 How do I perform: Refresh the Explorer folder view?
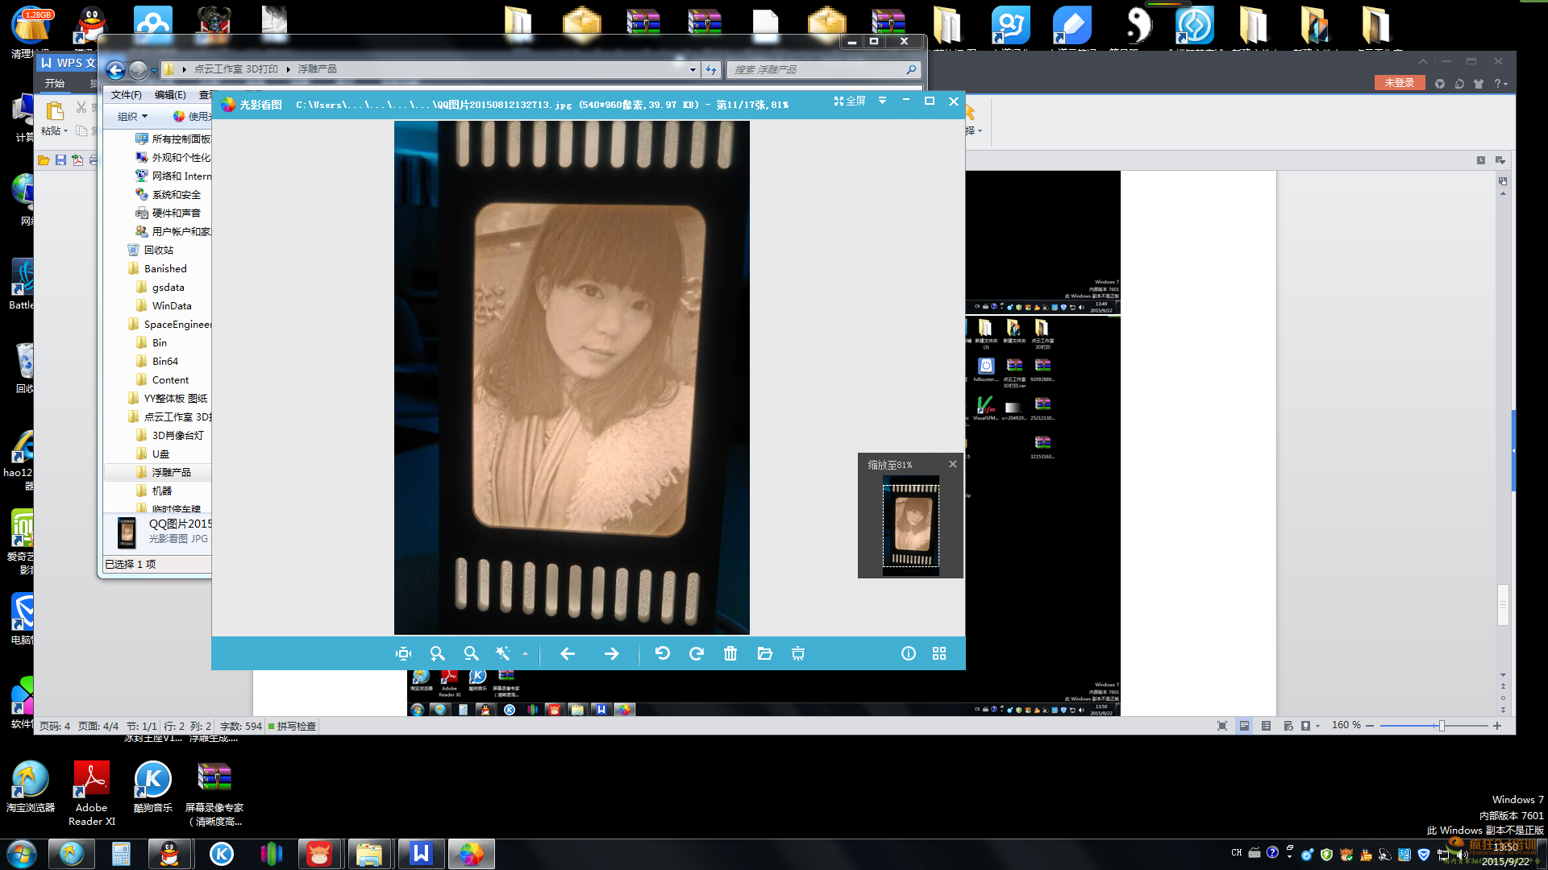click(711, 70)
